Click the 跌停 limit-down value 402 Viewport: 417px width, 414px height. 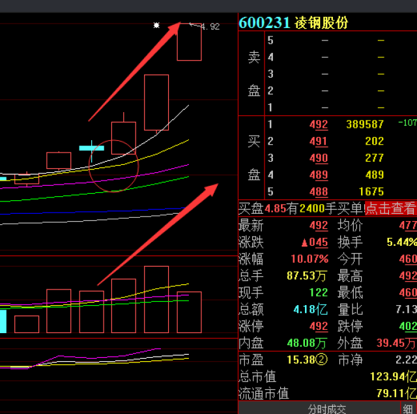coord(408,326)
